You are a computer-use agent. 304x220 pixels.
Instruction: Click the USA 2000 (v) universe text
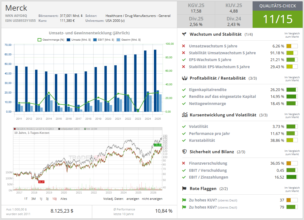point(115,21)
